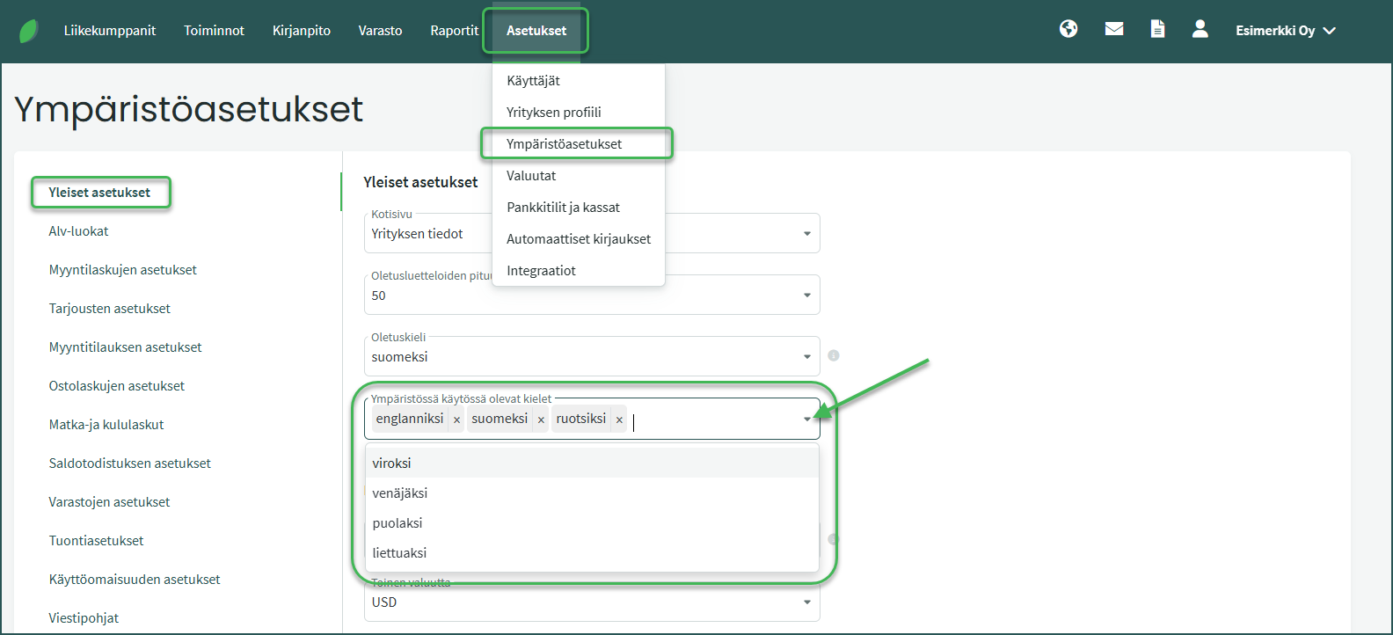The height and width of the screenshot is (635, 1393).
Task: Pick liettuaksi in the language list
Action: (x=399, y=553)
